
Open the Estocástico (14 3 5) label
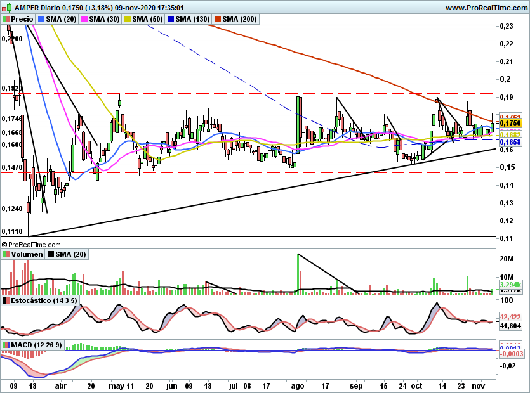tap(44, 300)
